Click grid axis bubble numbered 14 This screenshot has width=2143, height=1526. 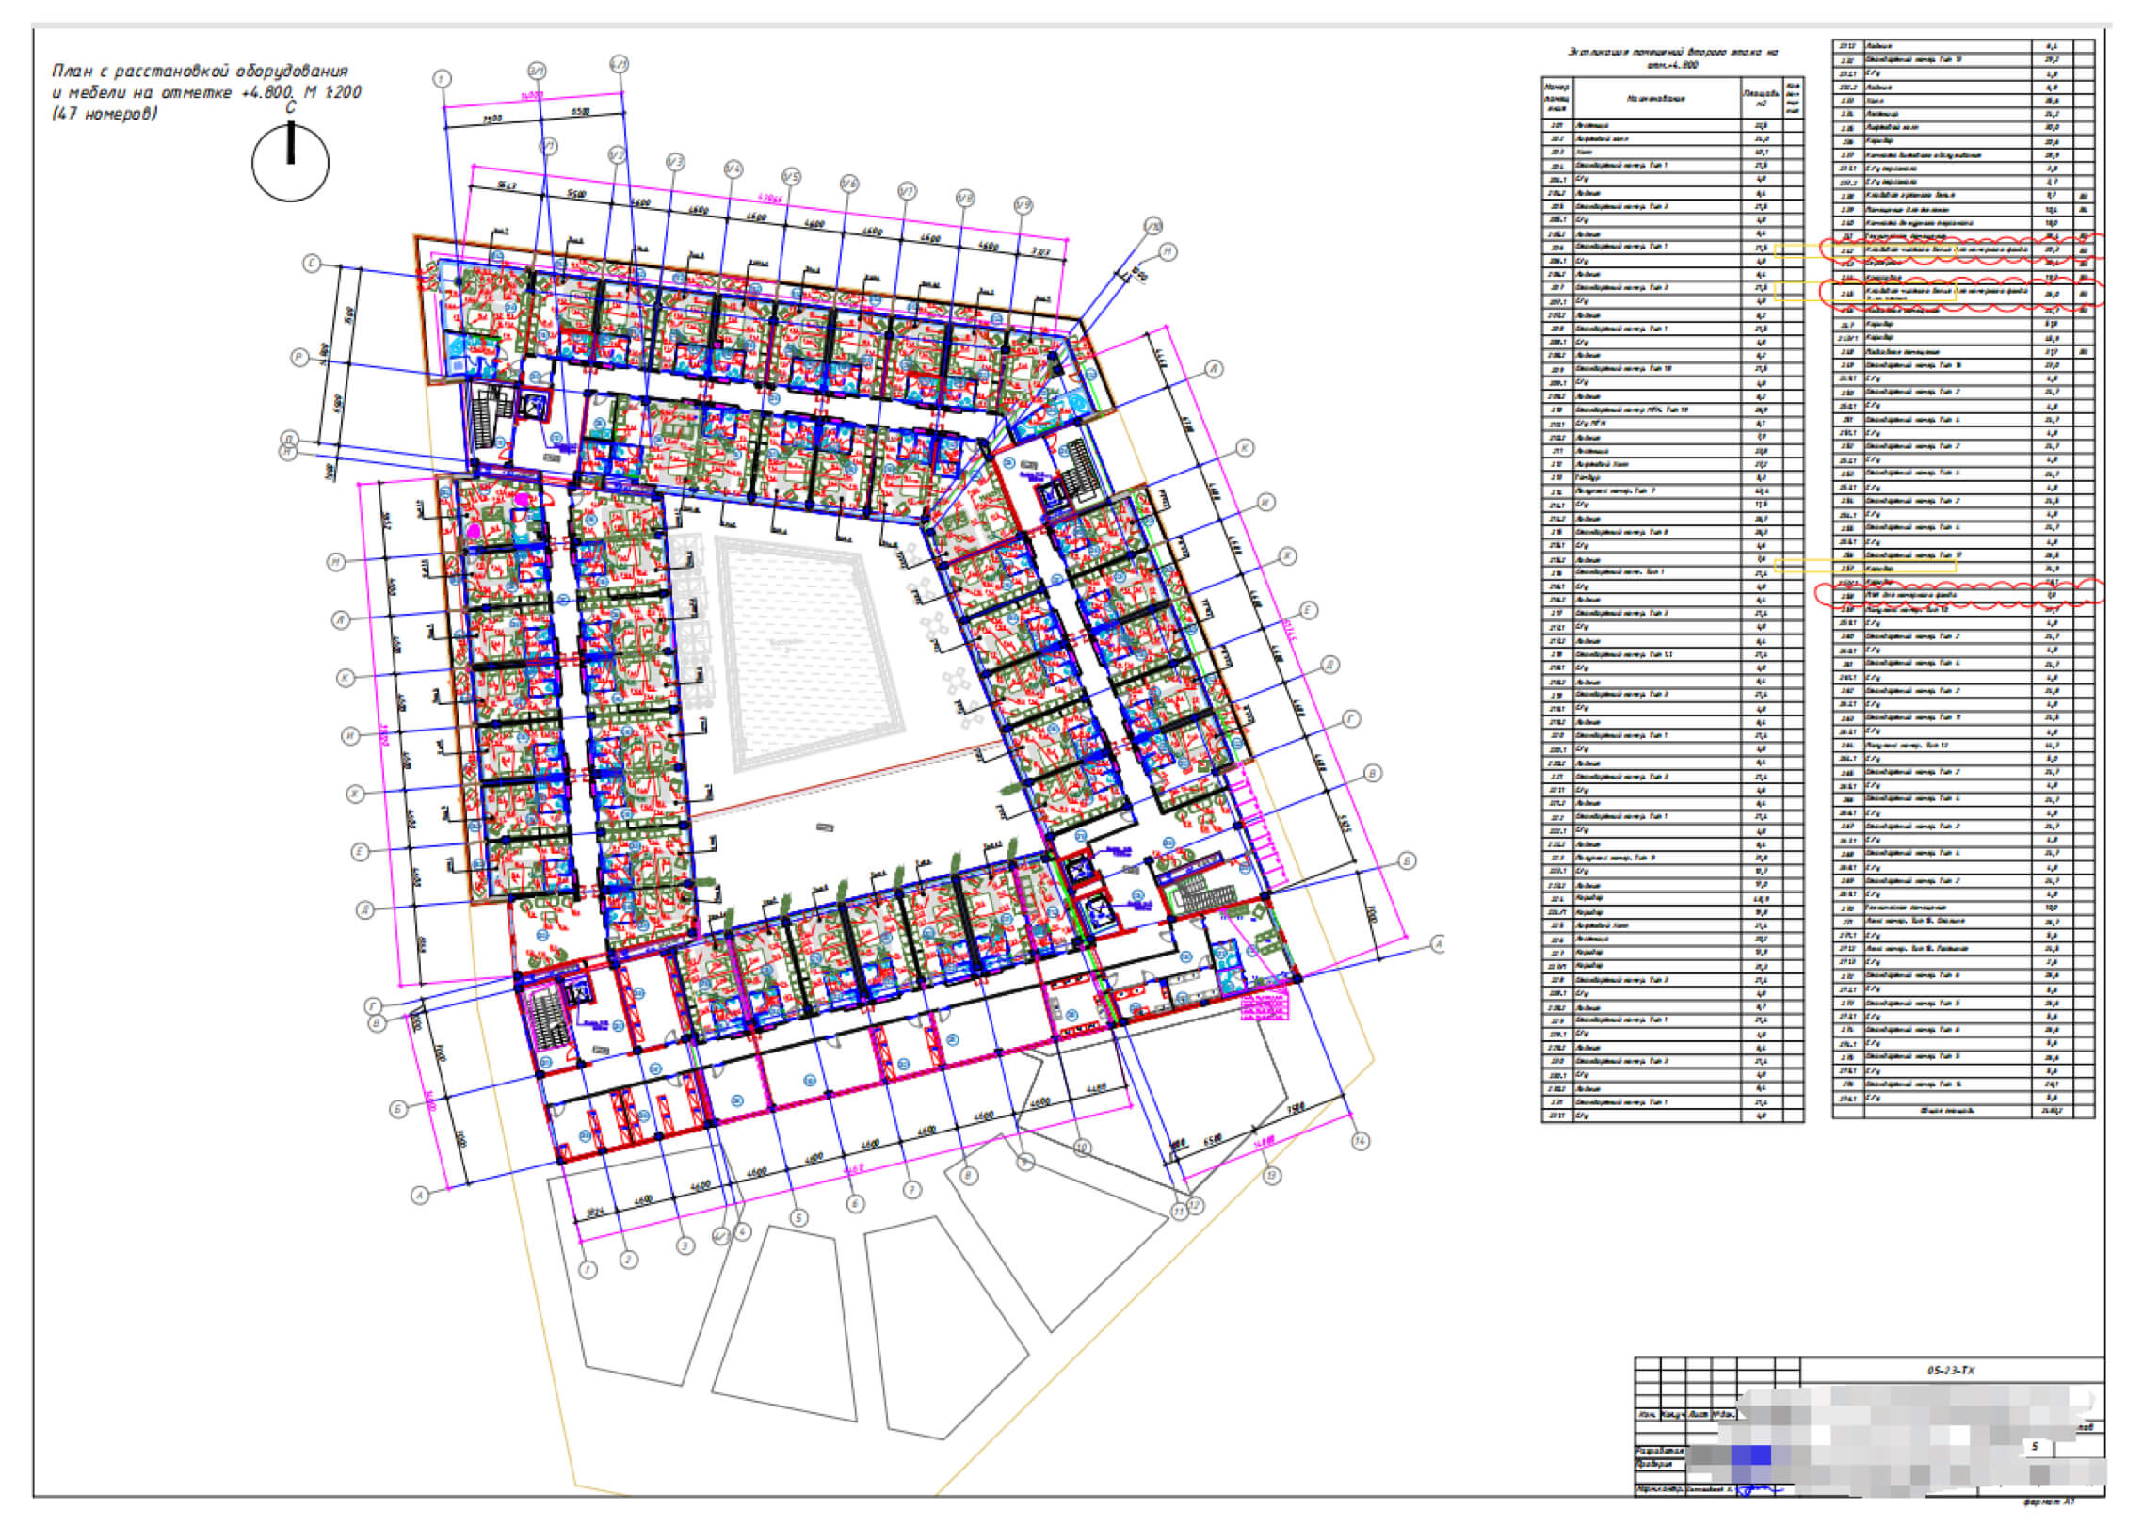tap(1360, 1140)
